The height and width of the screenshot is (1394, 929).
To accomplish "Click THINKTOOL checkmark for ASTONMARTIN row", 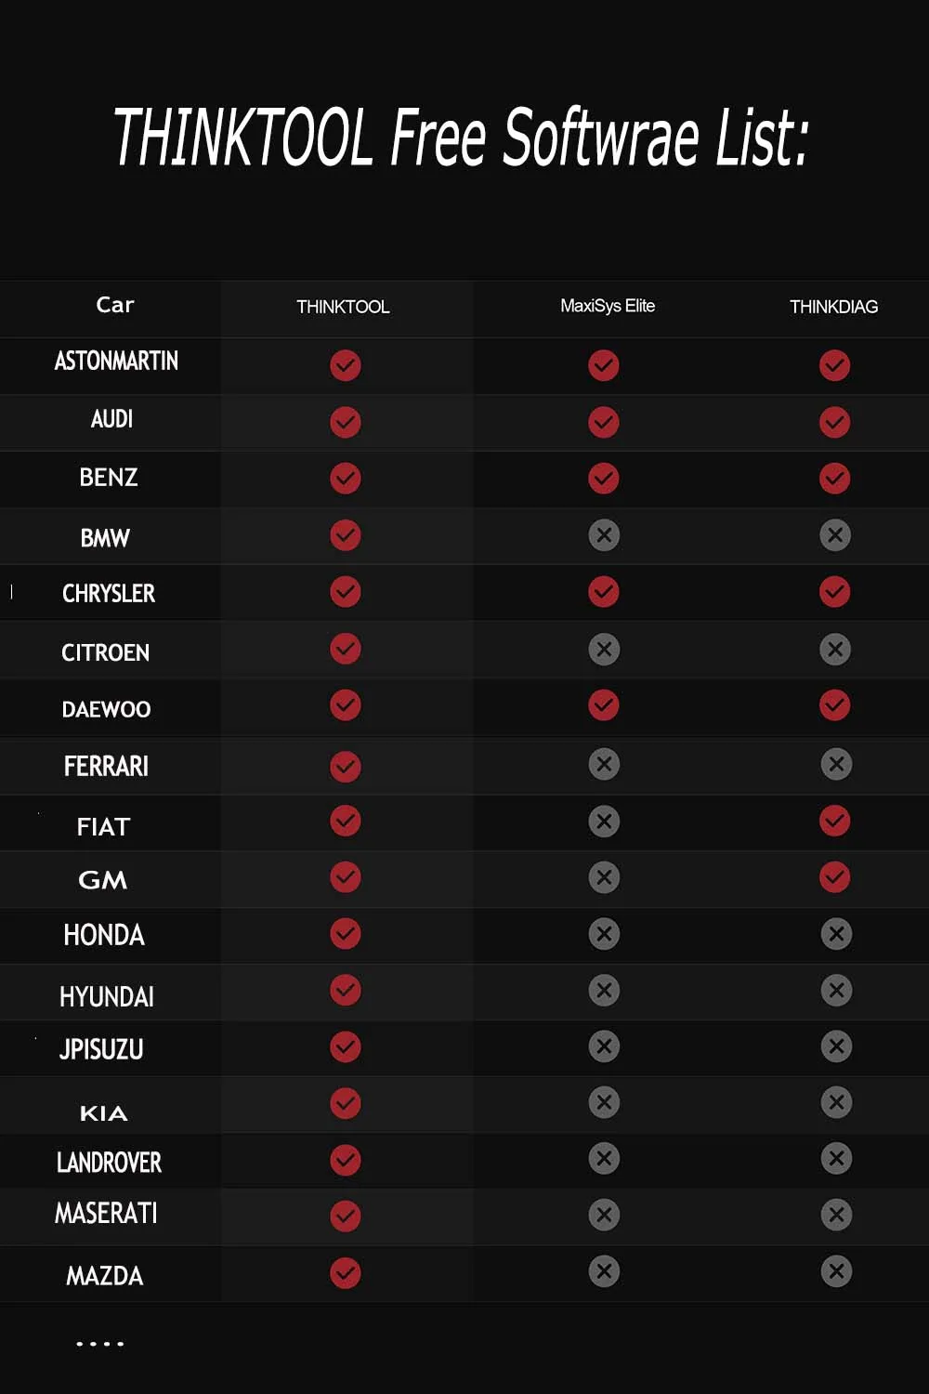I will click(346, 365).
